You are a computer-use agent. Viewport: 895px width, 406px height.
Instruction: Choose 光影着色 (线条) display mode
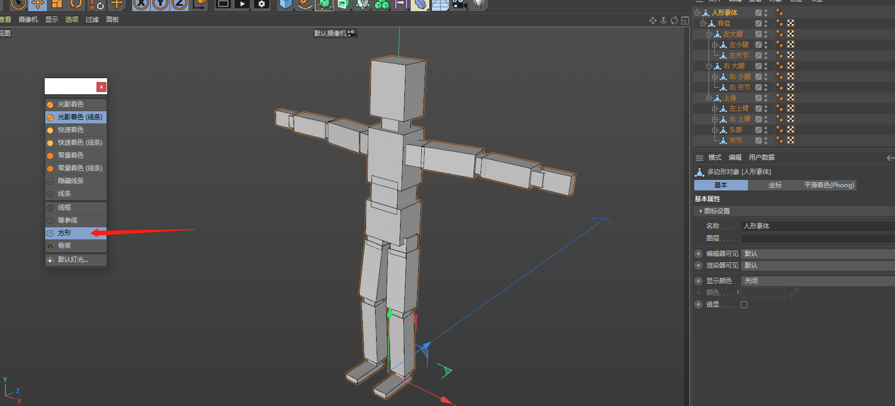pyautogui.click(x=76, y=117)
